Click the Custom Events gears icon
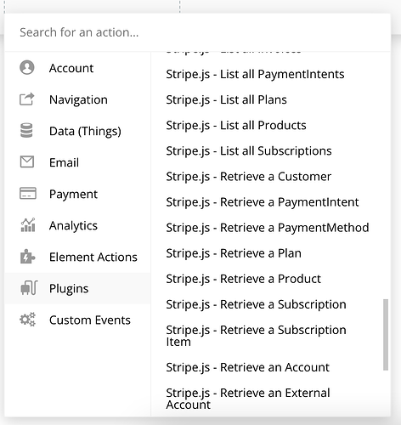The image size is (401, 425). (x=27, y=320)
